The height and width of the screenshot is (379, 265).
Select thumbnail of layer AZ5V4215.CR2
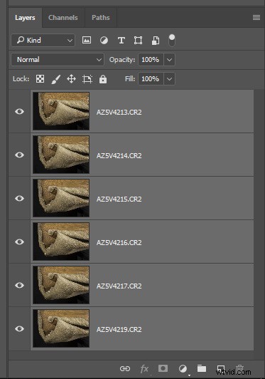[x=61, y=198]
